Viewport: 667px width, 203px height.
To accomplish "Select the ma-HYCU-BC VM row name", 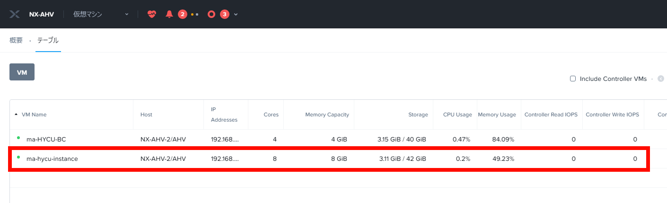I will click(45, 140).
